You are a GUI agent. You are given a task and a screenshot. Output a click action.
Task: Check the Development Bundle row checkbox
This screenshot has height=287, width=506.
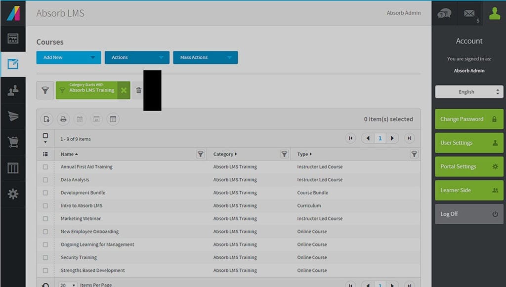(45, 193)
